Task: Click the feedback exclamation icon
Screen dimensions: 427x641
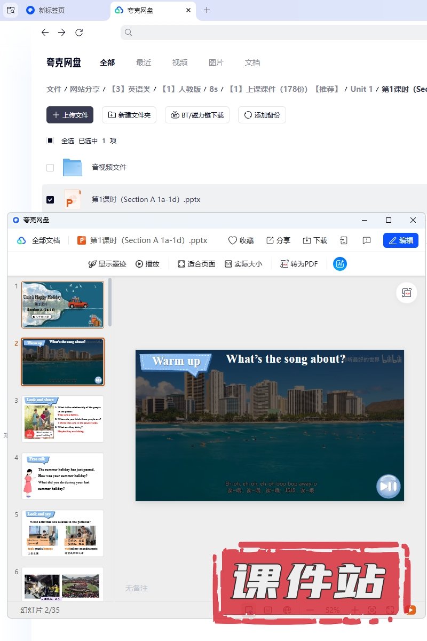Action: 367,240
